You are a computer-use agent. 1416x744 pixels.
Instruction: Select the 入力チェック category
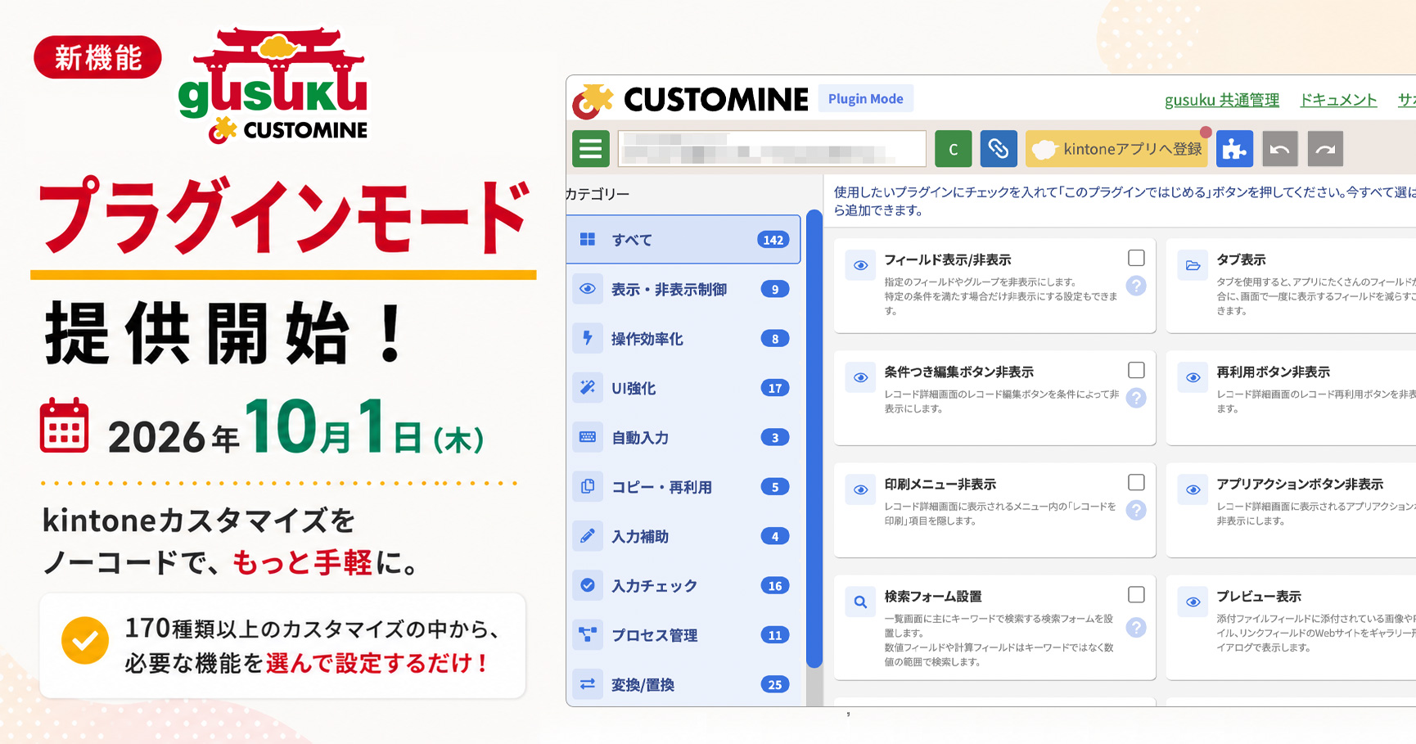coord(683,586)
